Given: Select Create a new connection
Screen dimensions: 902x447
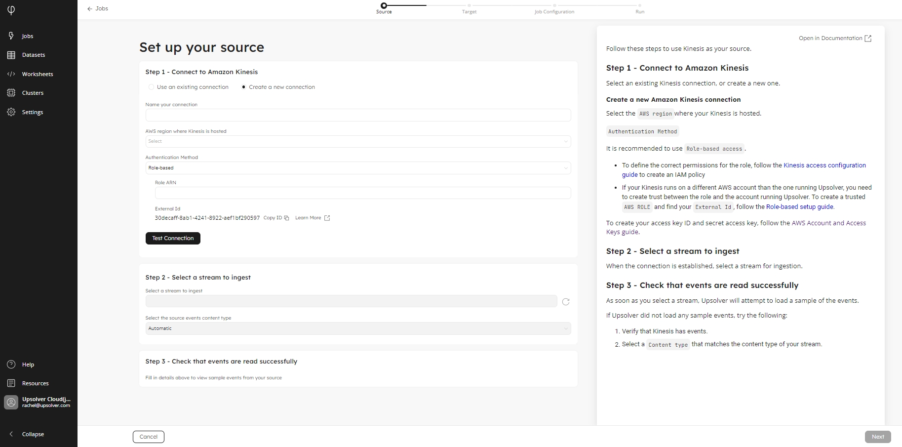Looking at the screenshot, I should point(243,87).
